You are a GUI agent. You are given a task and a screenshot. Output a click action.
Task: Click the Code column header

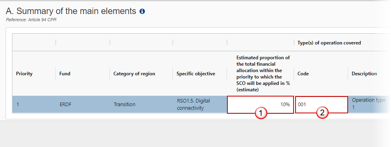(303, 74)
